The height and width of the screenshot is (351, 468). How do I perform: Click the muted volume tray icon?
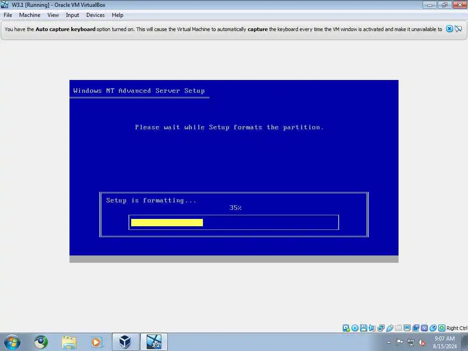tap(422, 342)
